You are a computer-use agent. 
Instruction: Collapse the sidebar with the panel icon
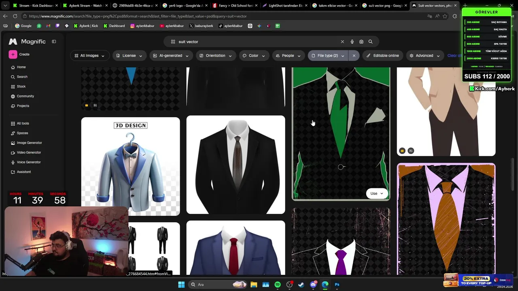point(54,42)
